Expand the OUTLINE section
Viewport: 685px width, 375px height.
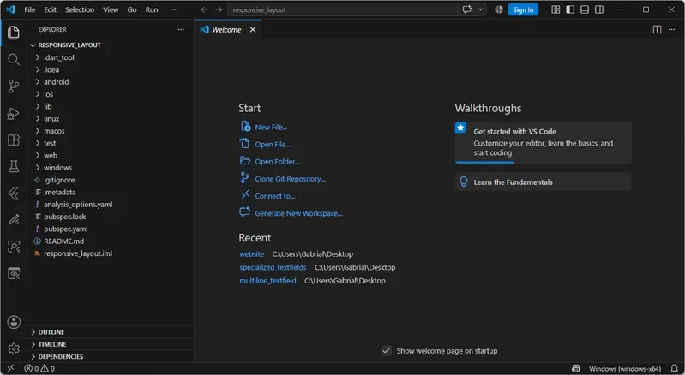(110, 332)
